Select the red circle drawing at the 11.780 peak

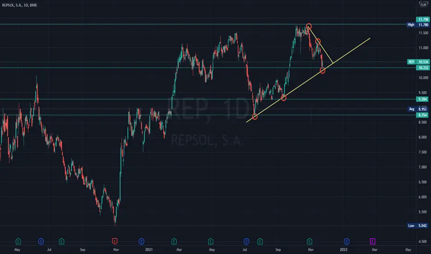pyautogui.click(x=308, y=26)
